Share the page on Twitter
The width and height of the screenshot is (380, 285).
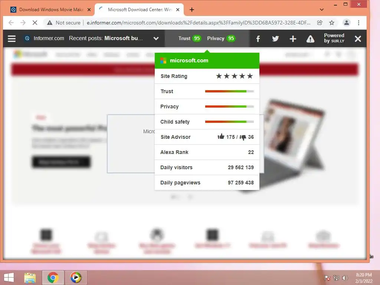coord(276,39)
